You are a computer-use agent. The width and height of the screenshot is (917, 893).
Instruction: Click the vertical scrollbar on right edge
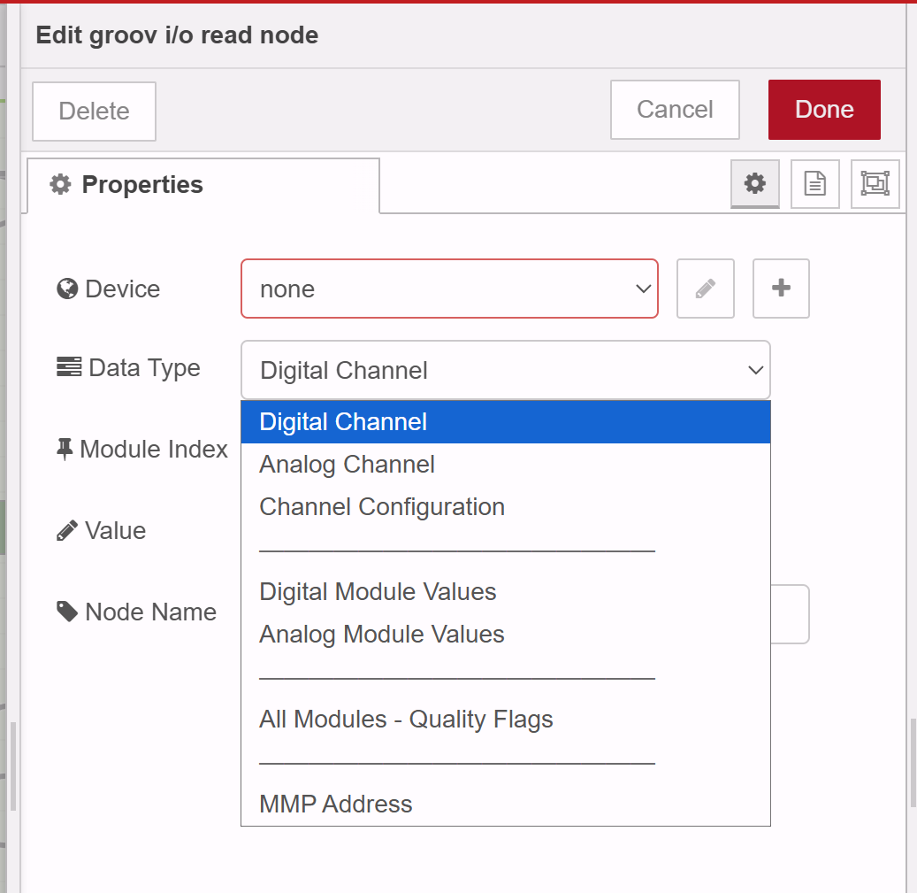pyautogui.click(x=912, y=761)
